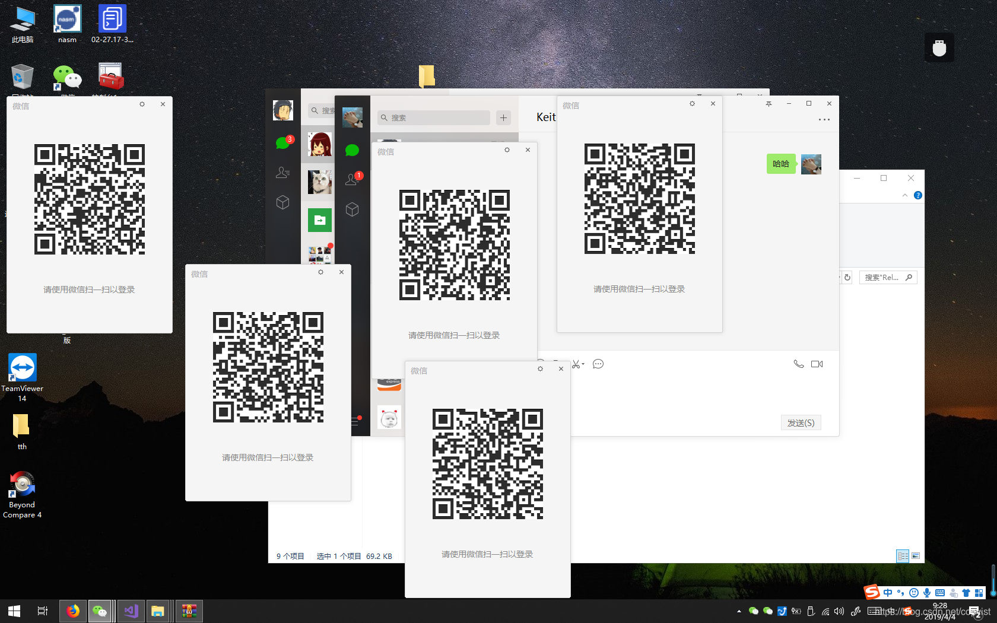
Task: Open settings gear on login window over Explorer status bar
Action: coord(540,368)
